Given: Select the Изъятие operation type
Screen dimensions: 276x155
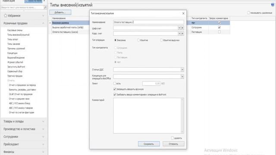Looking at the screenshot, I should tap(142, 40).
